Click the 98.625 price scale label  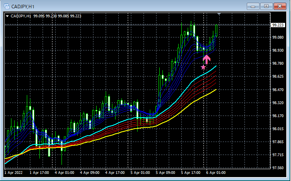coord(278,76)
